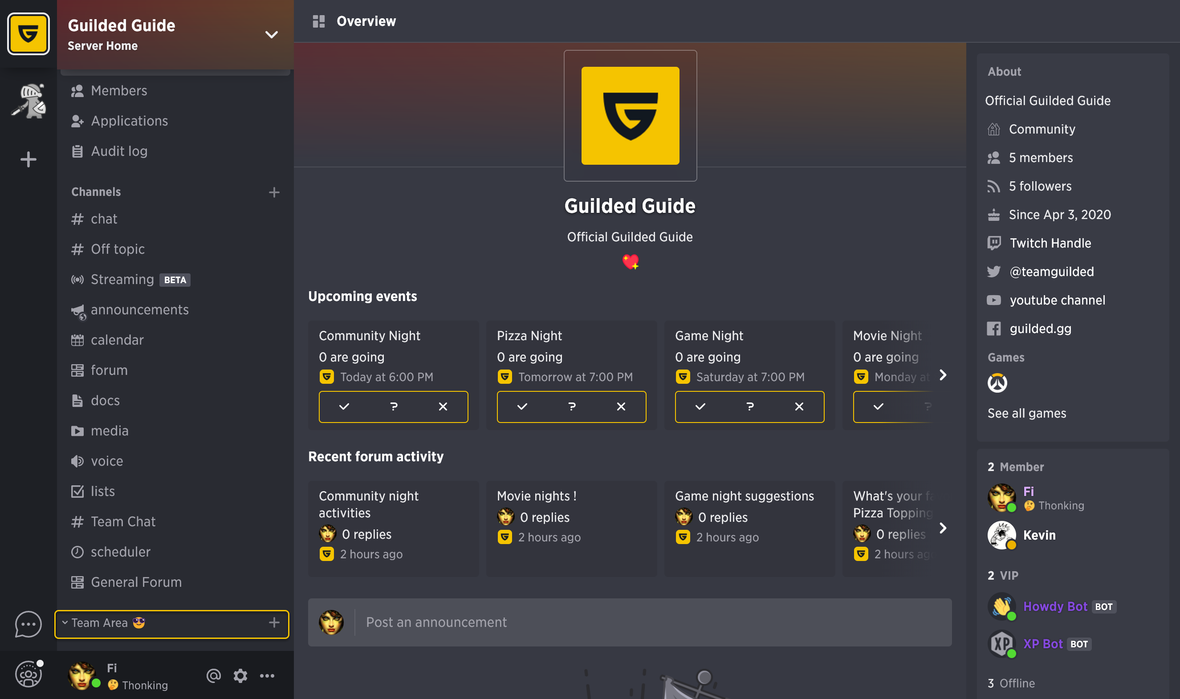Show next upcoming events with arrow

943,375
